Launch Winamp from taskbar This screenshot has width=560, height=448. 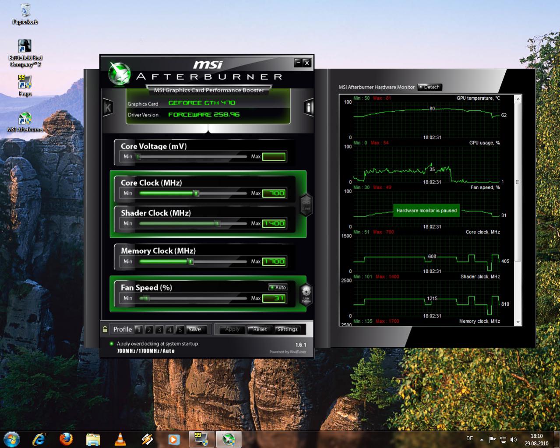148,439
